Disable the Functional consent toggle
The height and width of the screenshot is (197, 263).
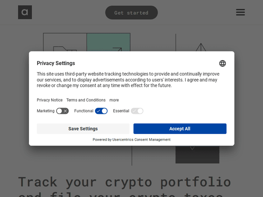[101, 111]
